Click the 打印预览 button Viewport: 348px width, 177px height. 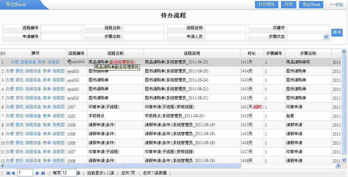pyautogui.click(x=267, y=5)
